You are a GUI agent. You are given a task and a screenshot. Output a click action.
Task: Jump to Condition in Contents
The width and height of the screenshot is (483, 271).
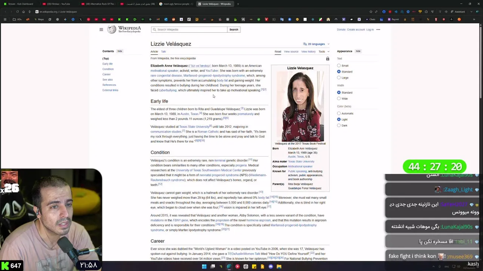pos(108,69)
